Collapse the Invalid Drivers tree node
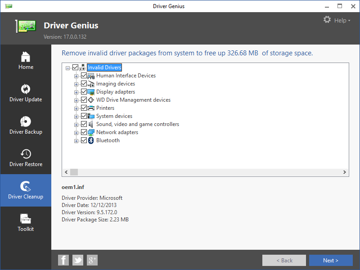Viewport: 360px width, 270px height. click(x=67, y=68)
